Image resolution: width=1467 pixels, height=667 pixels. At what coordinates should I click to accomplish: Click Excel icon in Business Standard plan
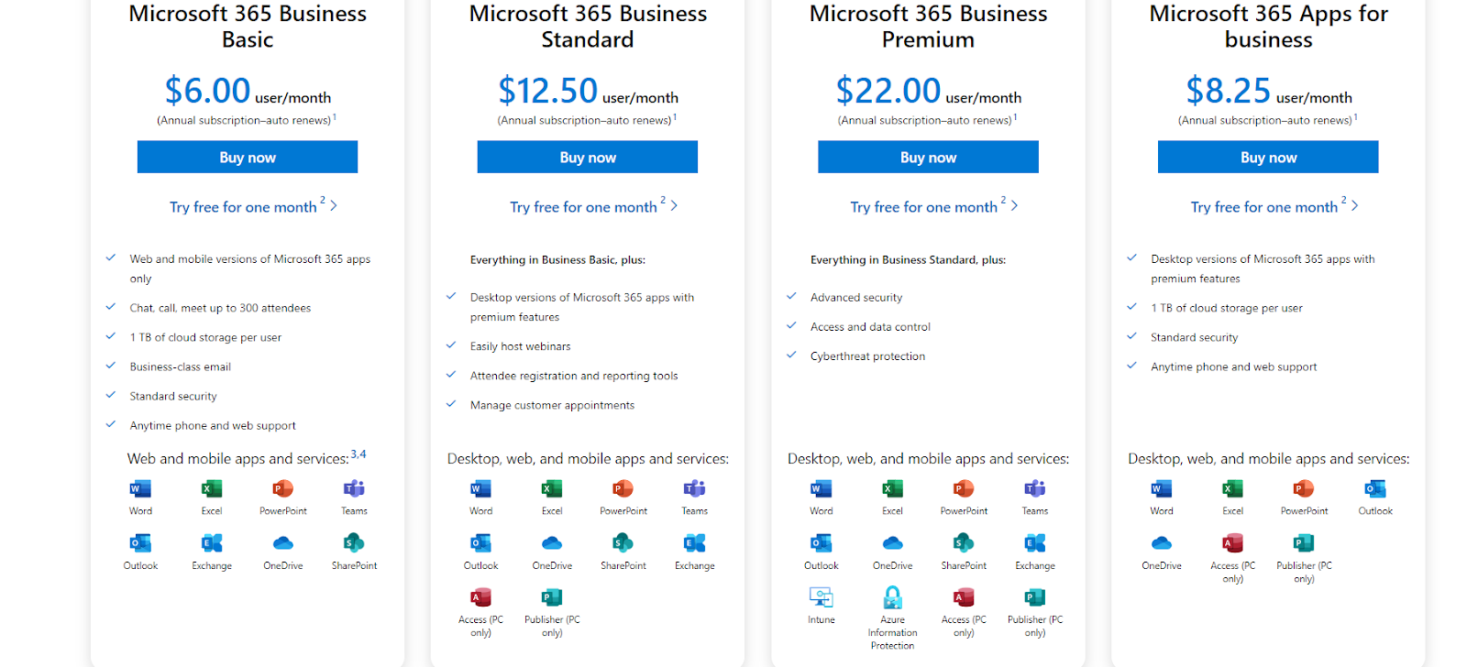click(552, 488)
